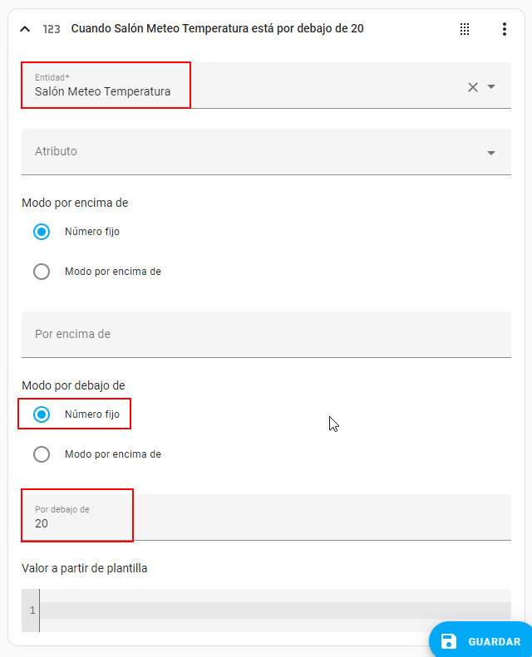Click into the Valor a partir de plantilla editor
This screenshot has width=532, height=657.
click(274, 610)
